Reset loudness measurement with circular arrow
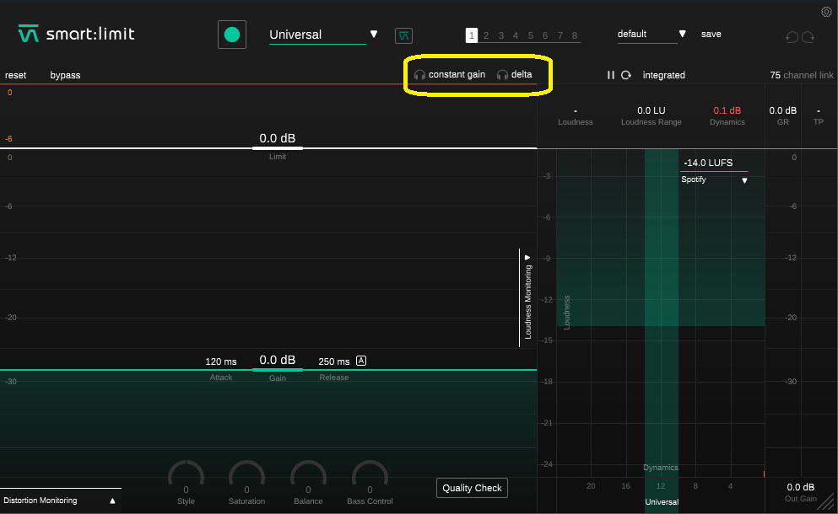 pos(626,75)
